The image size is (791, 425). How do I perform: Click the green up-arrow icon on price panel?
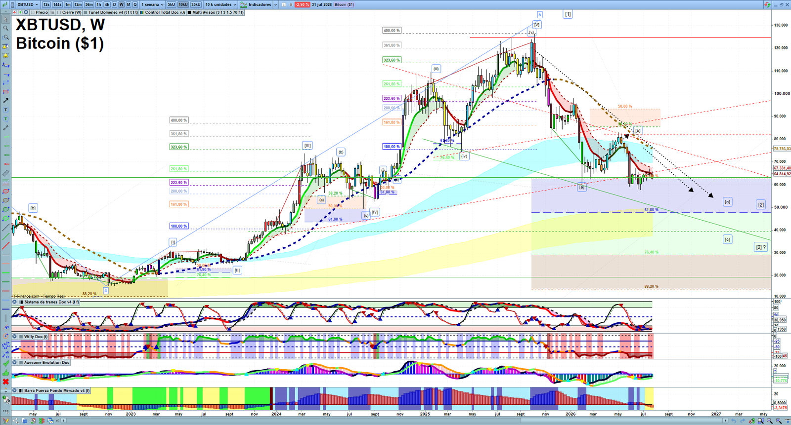click(x=20, y=12)
